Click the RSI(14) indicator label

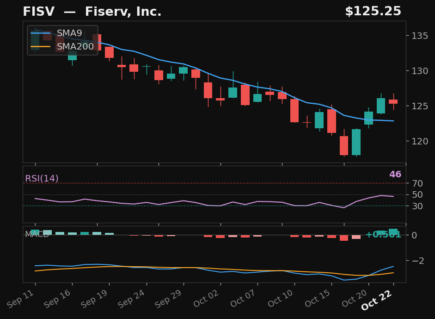click(x=42, y=178)
